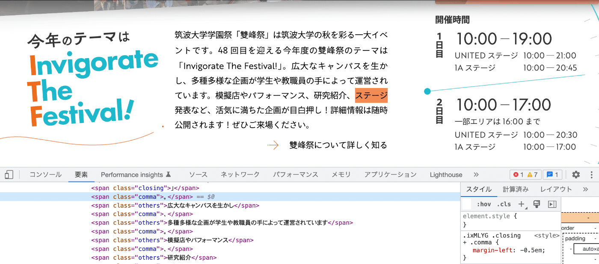Open the Lighthouse tab

(446, 175)
